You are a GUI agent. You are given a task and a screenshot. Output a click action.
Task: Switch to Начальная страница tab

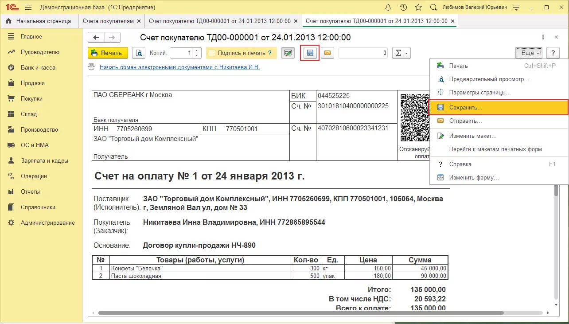coord(39,21)
